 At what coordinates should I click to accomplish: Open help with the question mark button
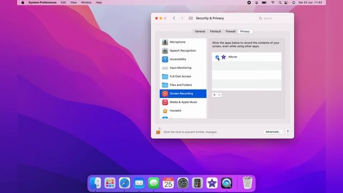click(288, 132)
